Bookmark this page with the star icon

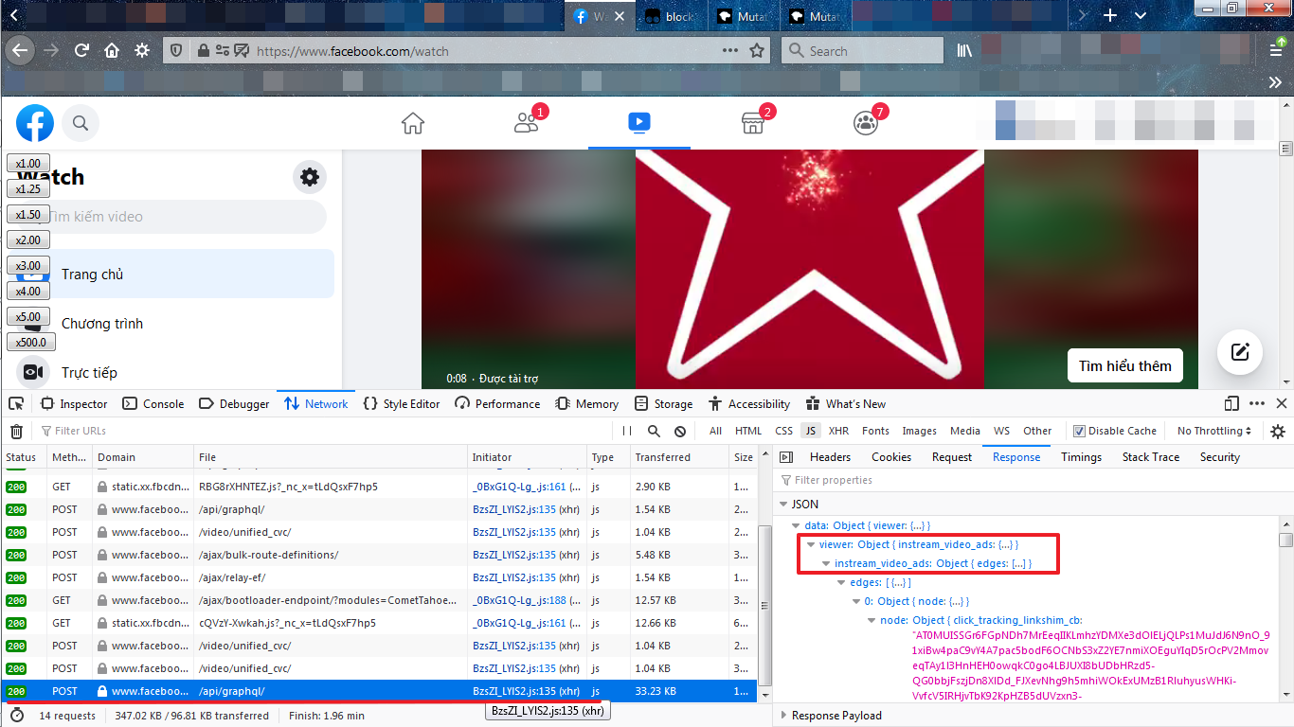pos(757,51)
